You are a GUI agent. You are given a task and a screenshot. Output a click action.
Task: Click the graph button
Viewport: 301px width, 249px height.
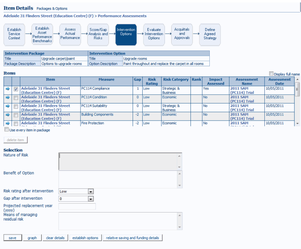pos(32,238)
